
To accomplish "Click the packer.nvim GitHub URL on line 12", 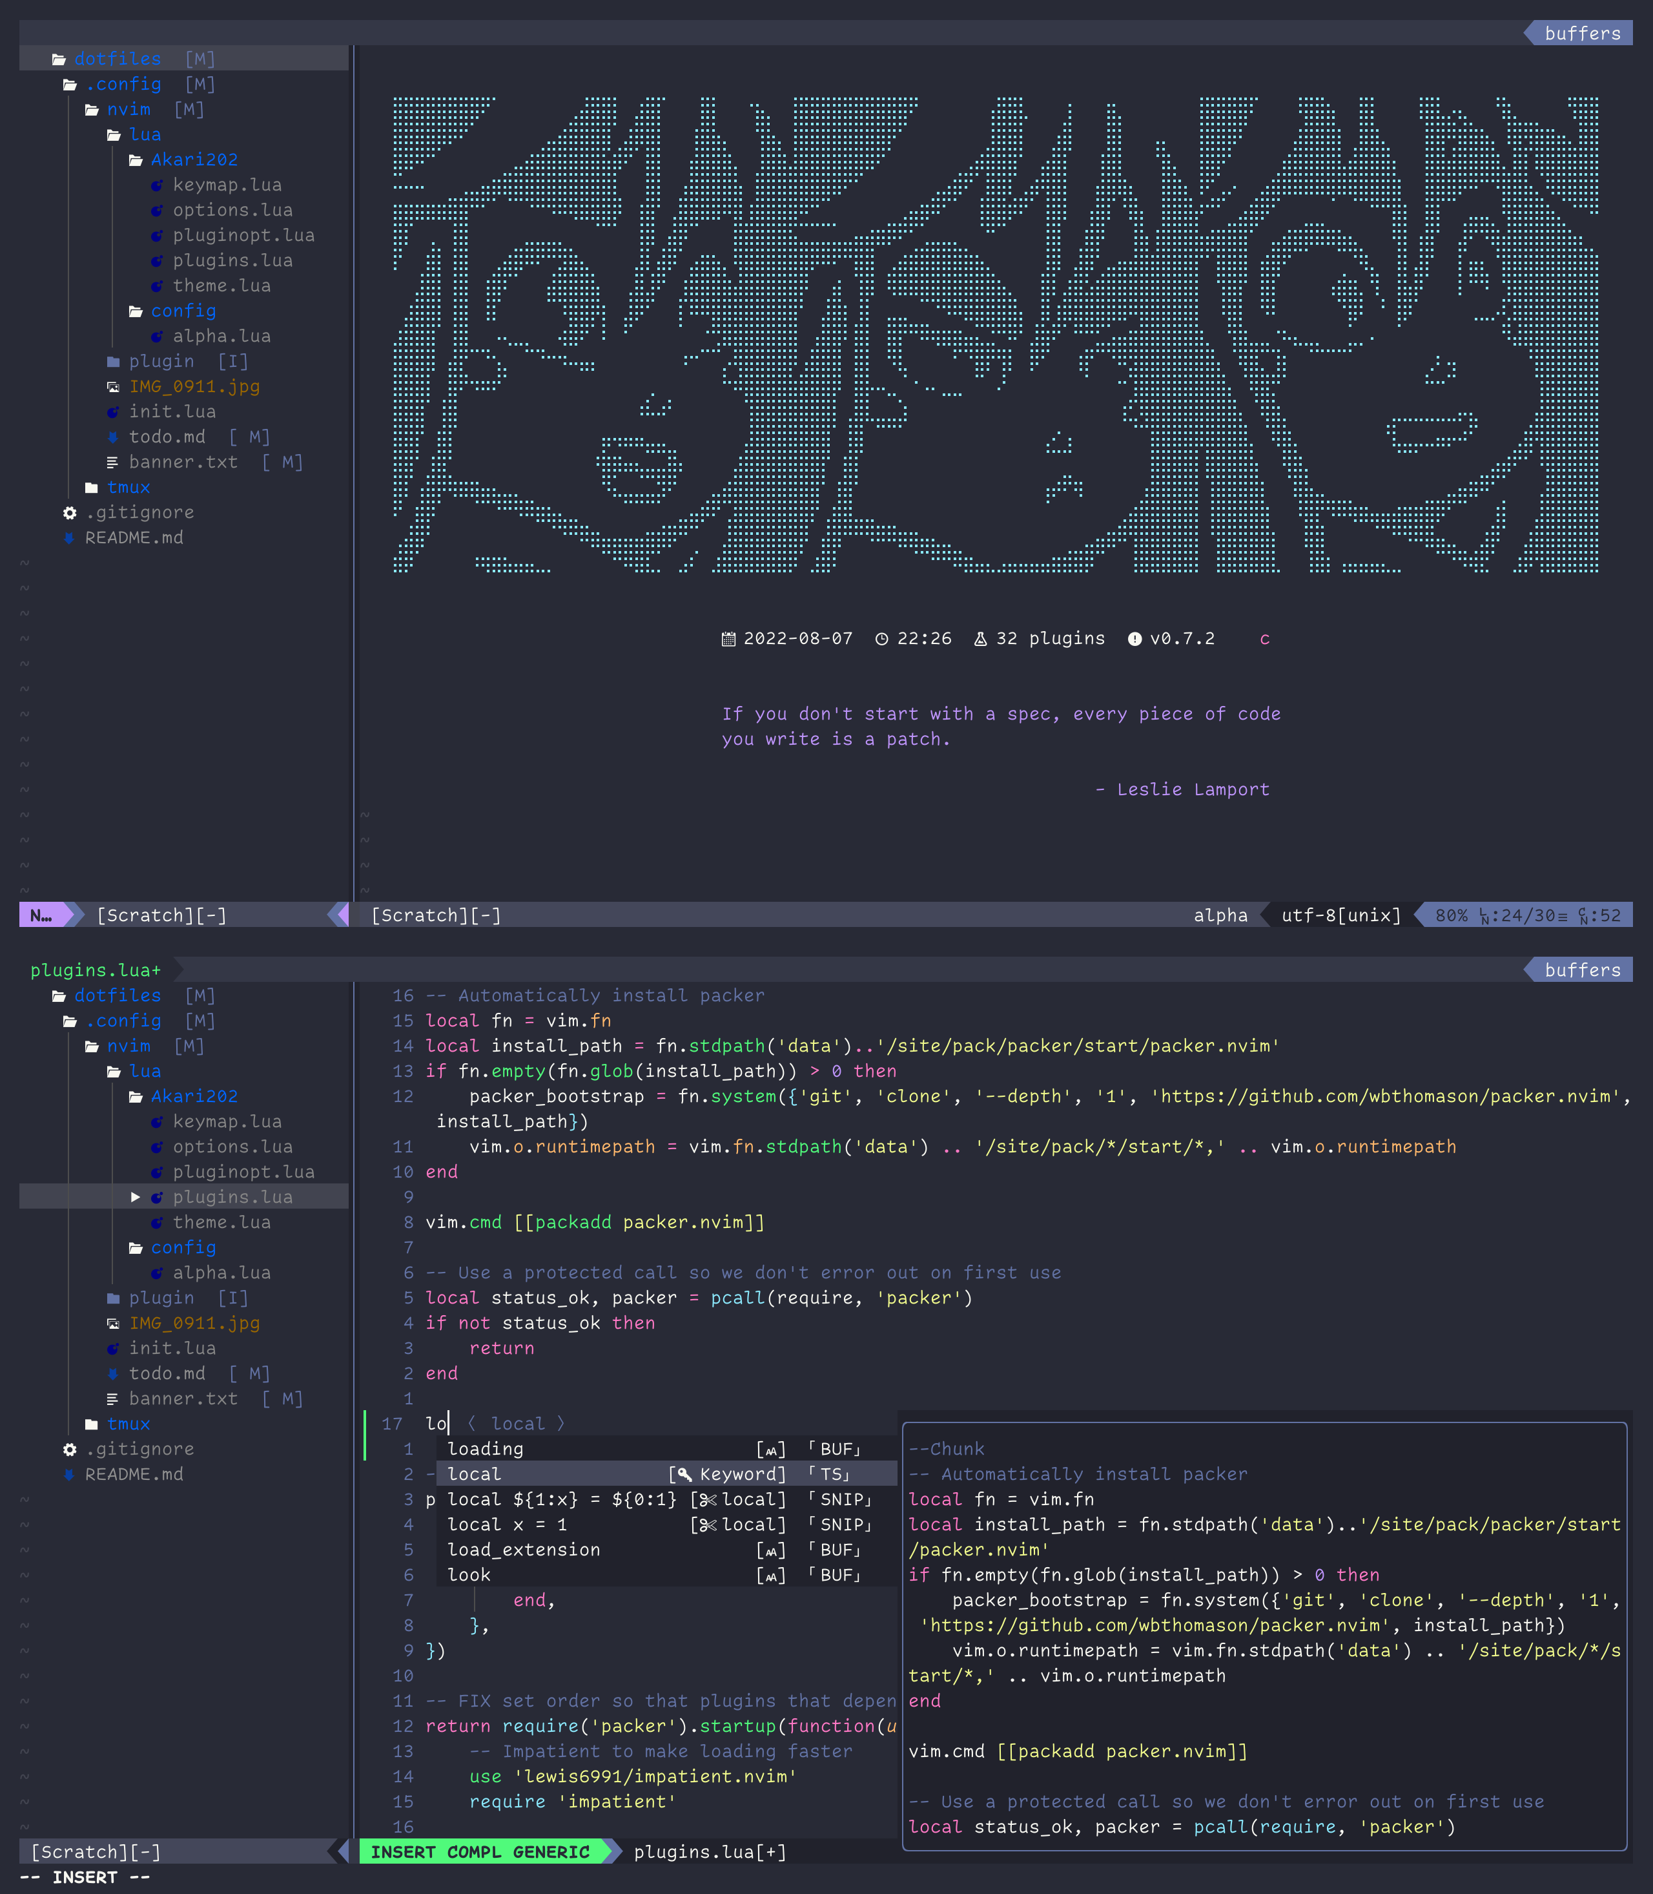I will pyautogui.click(x=1386, y=1096).
